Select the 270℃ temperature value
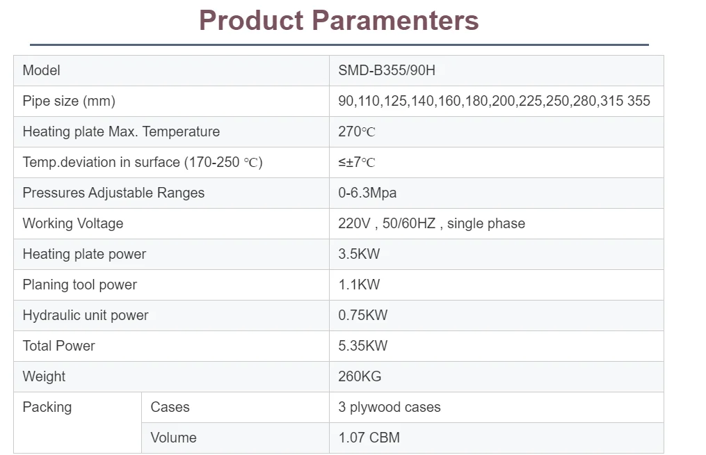This screenshot has height=455, width=706. tap(357, 131)
